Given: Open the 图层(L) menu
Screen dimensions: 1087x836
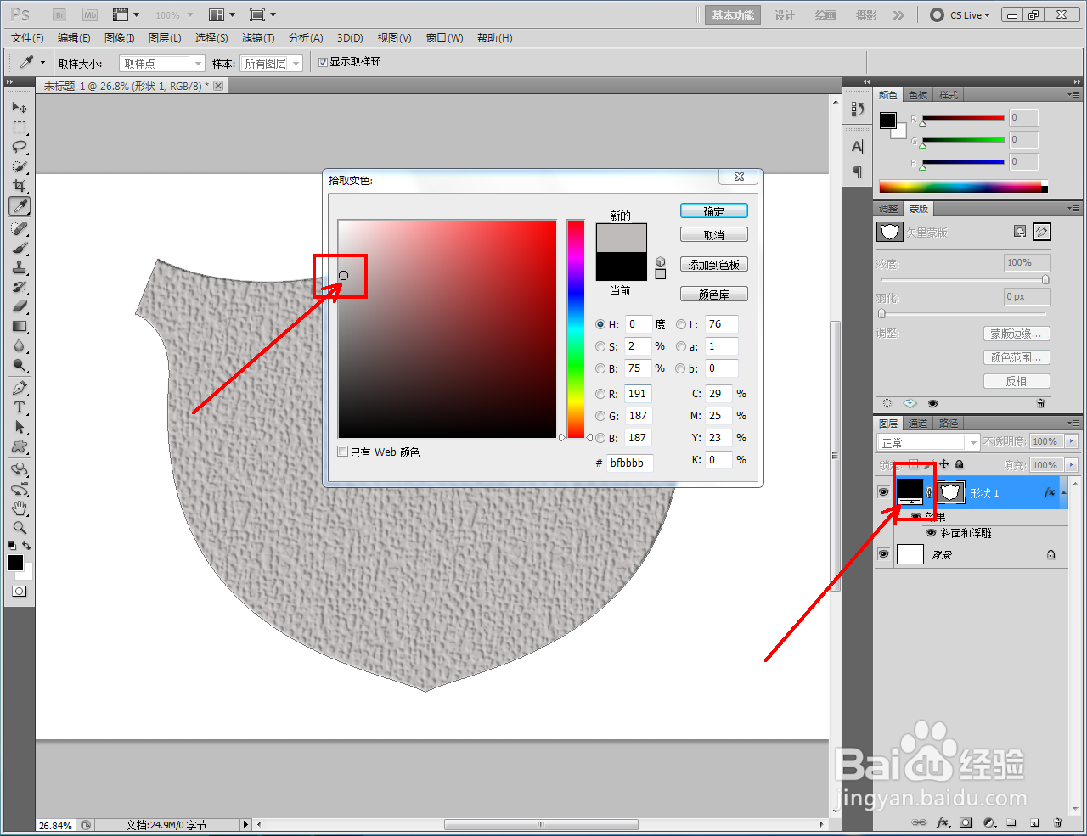Looking at the screenshot, I should click(165, 38).
